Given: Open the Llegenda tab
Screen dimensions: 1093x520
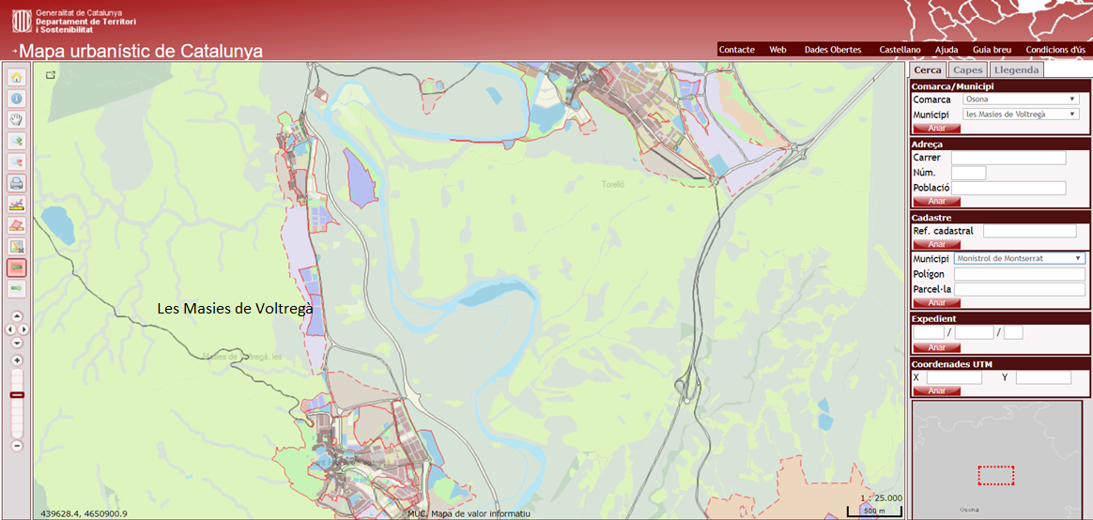Looking at the screenshot, I should pos(1016,69).
